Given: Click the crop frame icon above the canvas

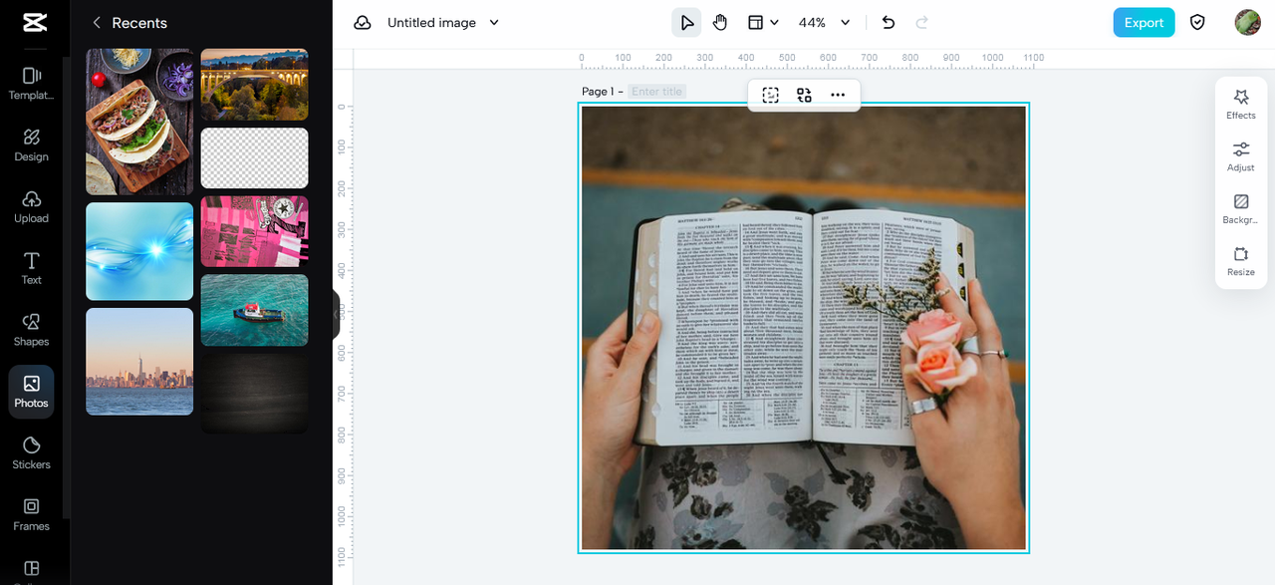Looking at the screenshot, I should [770, 95].
